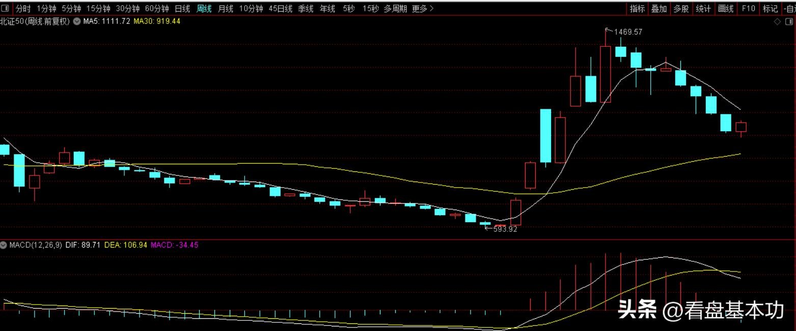The height and width of the screenshot is (331, 796).
Task: Toggle the left sidebar panel icon
Action: click(x=6, y=9)
